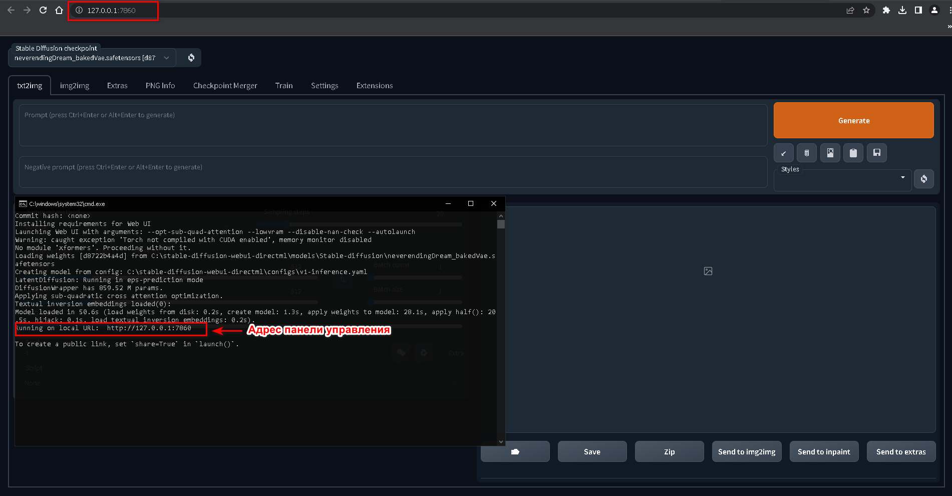Focus the Prompt text field
The width and height of the screenshot is (952, 496).
coord(393,125)
